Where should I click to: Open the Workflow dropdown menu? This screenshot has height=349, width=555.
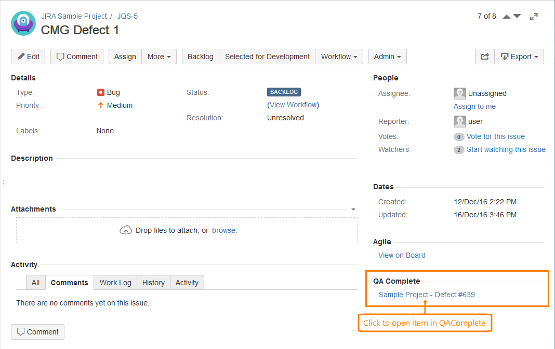[x=339, y=57]
